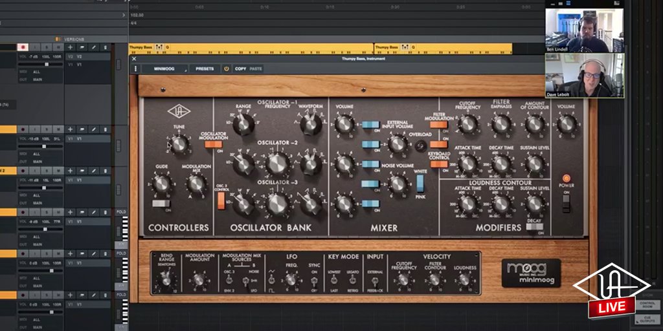The height and width of the screenshot is (331, 663).
Task: Click the COPY button in plugin header
Action: point(241,69)
